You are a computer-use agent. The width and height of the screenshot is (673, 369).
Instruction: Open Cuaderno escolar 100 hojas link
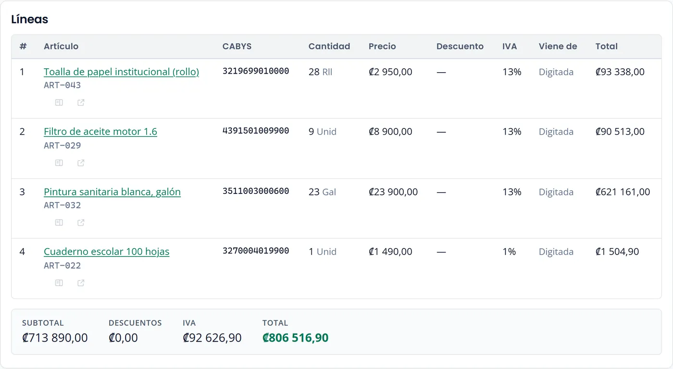[106, 251]
